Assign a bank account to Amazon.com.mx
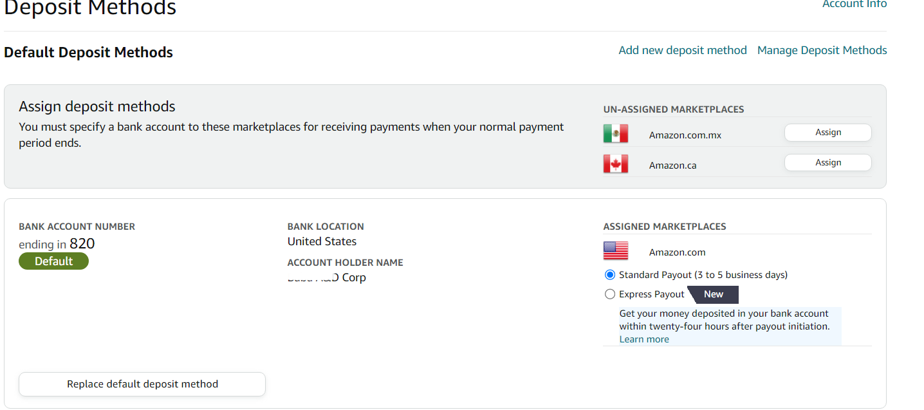The height and width of the screenshot is (410, 924). (828, 132)
